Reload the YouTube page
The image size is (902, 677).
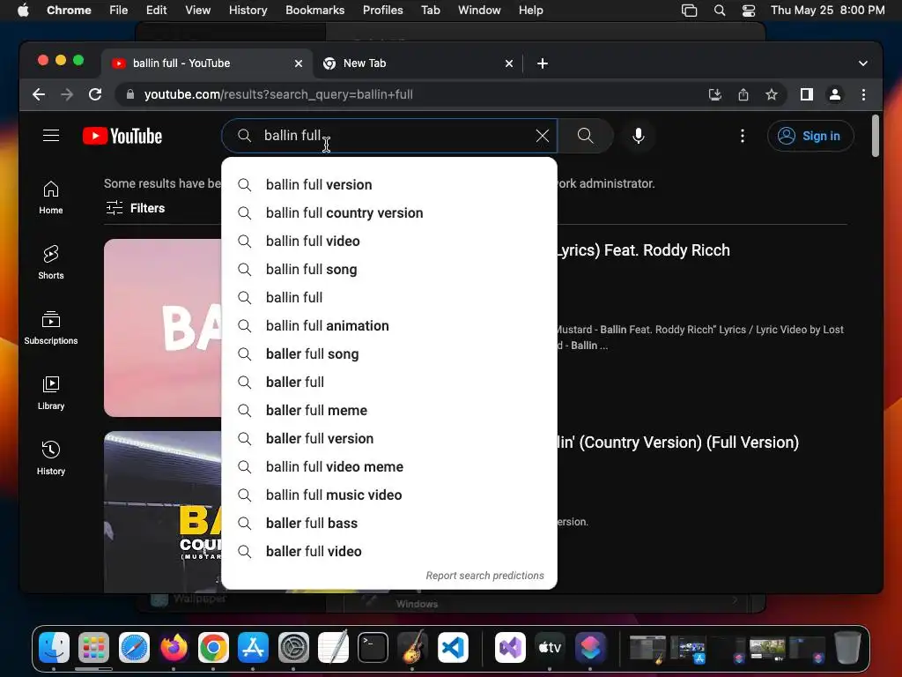(95, 94)
